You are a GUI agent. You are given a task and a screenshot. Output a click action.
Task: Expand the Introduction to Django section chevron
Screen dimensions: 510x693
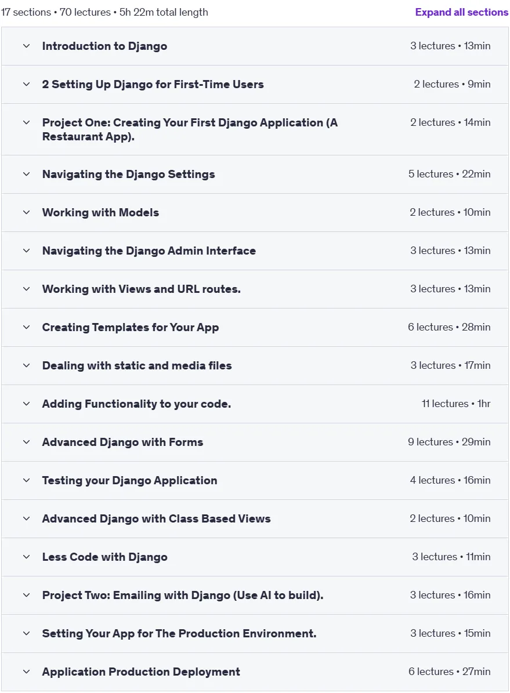27,46
